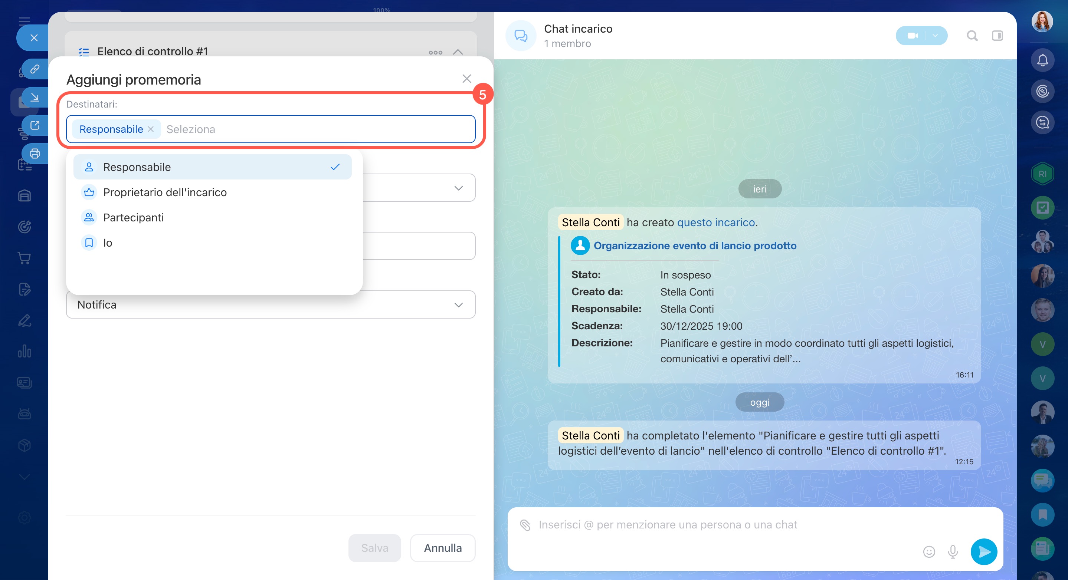Remove Responsabile tag from recipients

point(151,129)
